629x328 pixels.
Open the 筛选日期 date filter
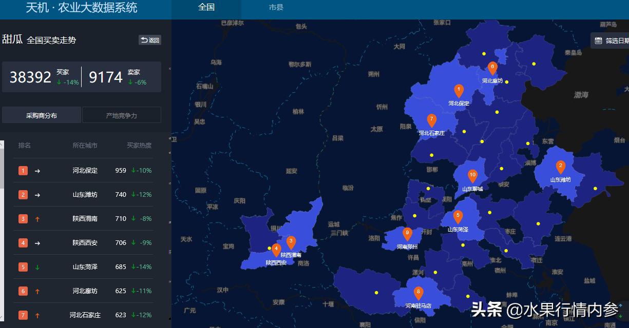(611, 40)
